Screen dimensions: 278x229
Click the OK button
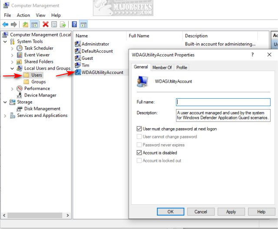click(x=170, y=212)
